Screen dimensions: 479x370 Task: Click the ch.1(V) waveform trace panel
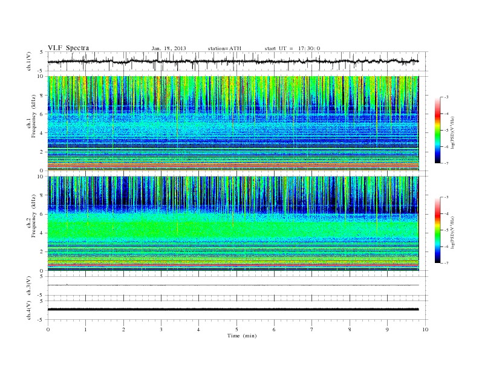tap(238, 61)
